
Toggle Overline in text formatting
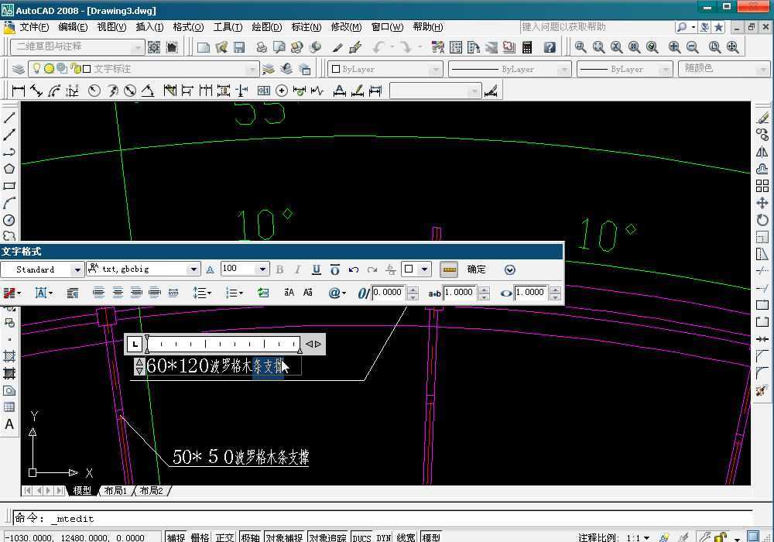pos(334,269)
